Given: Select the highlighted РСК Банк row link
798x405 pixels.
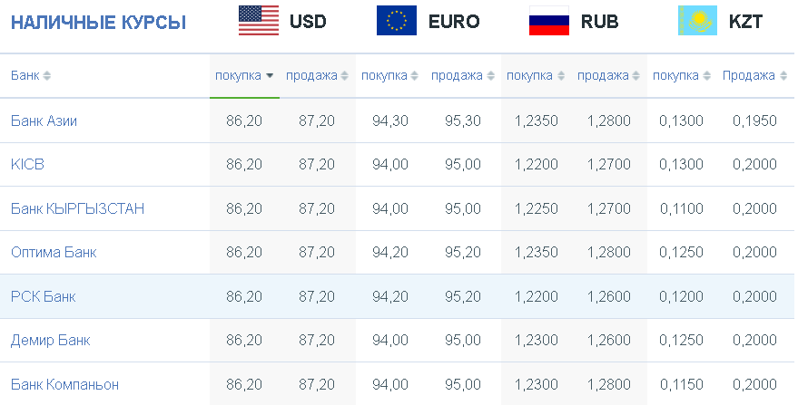Looking at the screenshot, I should [44, 297].
